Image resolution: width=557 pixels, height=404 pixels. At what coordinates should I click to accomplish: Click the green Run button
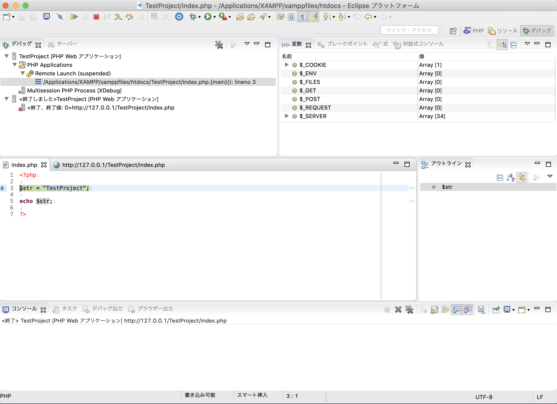(208, 17)
